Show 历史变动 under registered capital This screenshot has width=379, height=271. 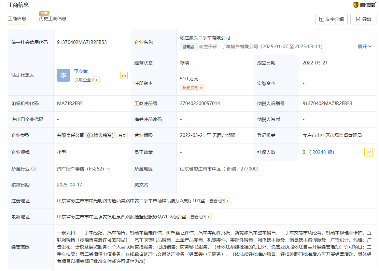click(x=192, y=88)
